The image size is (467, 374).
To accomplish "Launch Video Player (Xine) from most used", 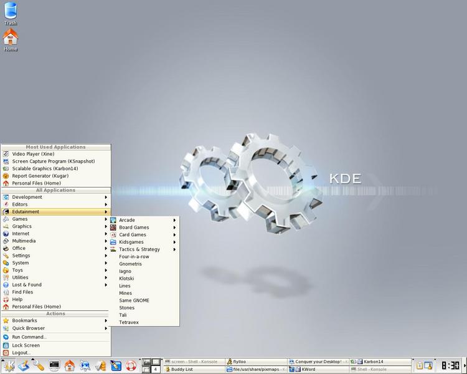I will tap(55, 154).
